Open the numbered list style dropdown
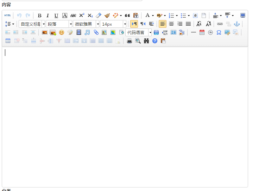 click(177, 15)
